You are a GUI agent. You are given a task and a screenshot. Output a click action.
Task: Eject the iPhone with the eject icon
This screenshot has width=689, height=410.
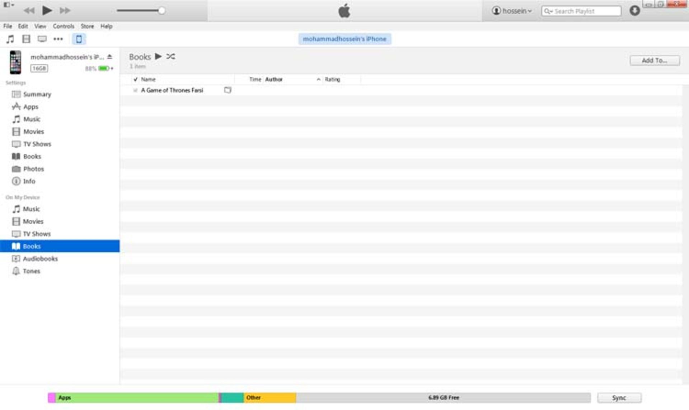click(110, 57)
